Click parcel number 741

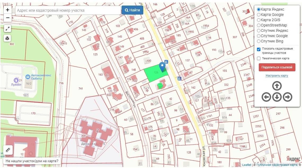point(81,89)
